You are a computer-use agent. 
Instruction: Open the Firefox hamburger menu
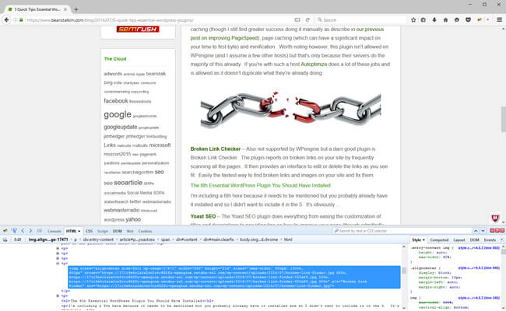pos(499,20)
